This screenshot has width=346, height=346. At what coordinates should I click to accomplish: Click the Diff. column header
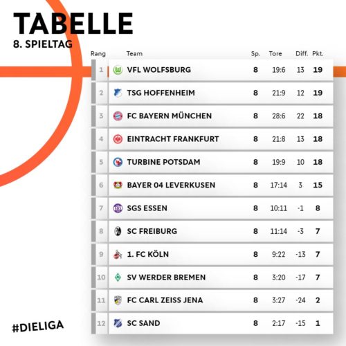302,53
